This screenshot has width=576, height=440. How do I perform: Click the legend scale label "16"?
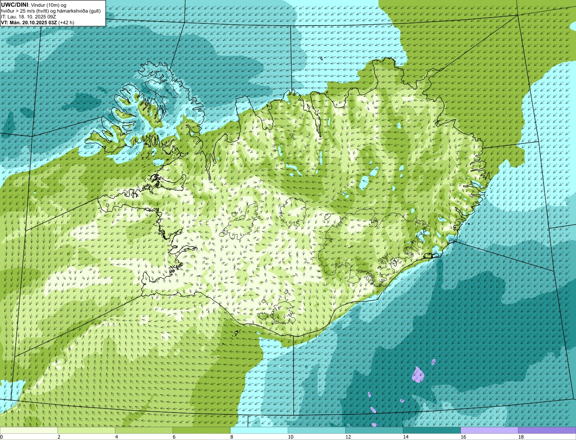pyautogui.click(x=463, y=437)
